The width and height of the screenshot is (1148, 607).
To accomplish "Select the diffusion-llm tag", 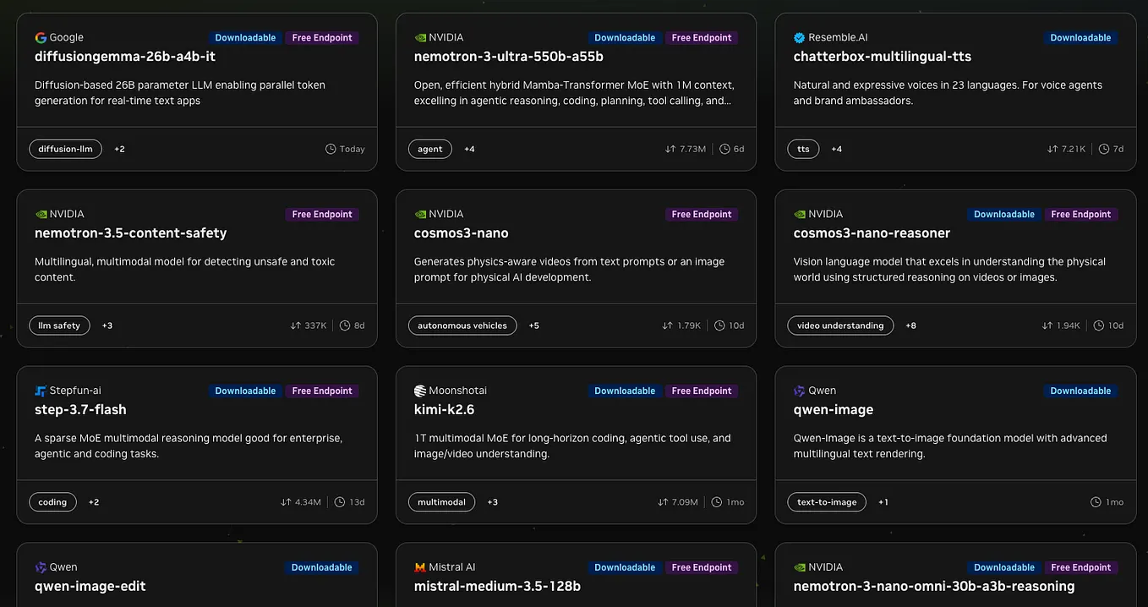I will click(65, 149).
